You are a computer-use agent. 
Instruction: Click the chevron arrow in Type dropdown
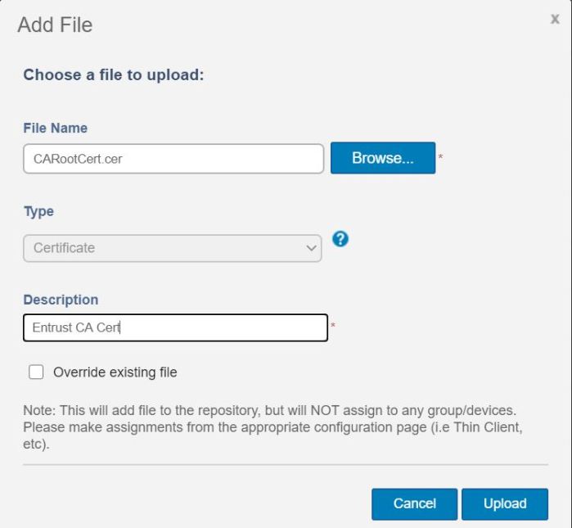coord(311,247)
